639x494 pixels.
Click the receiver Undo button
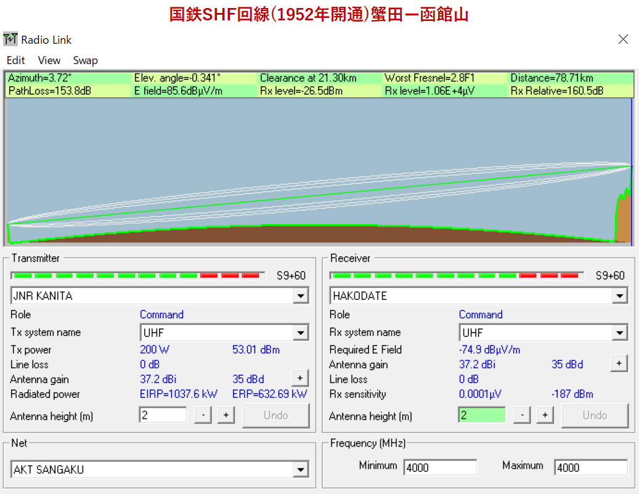coord(595,415)
